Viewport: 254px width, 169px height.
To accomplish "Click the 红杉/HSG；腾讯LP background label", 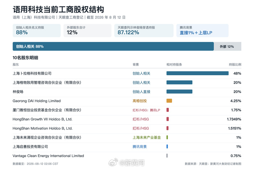I will [147, 110].
